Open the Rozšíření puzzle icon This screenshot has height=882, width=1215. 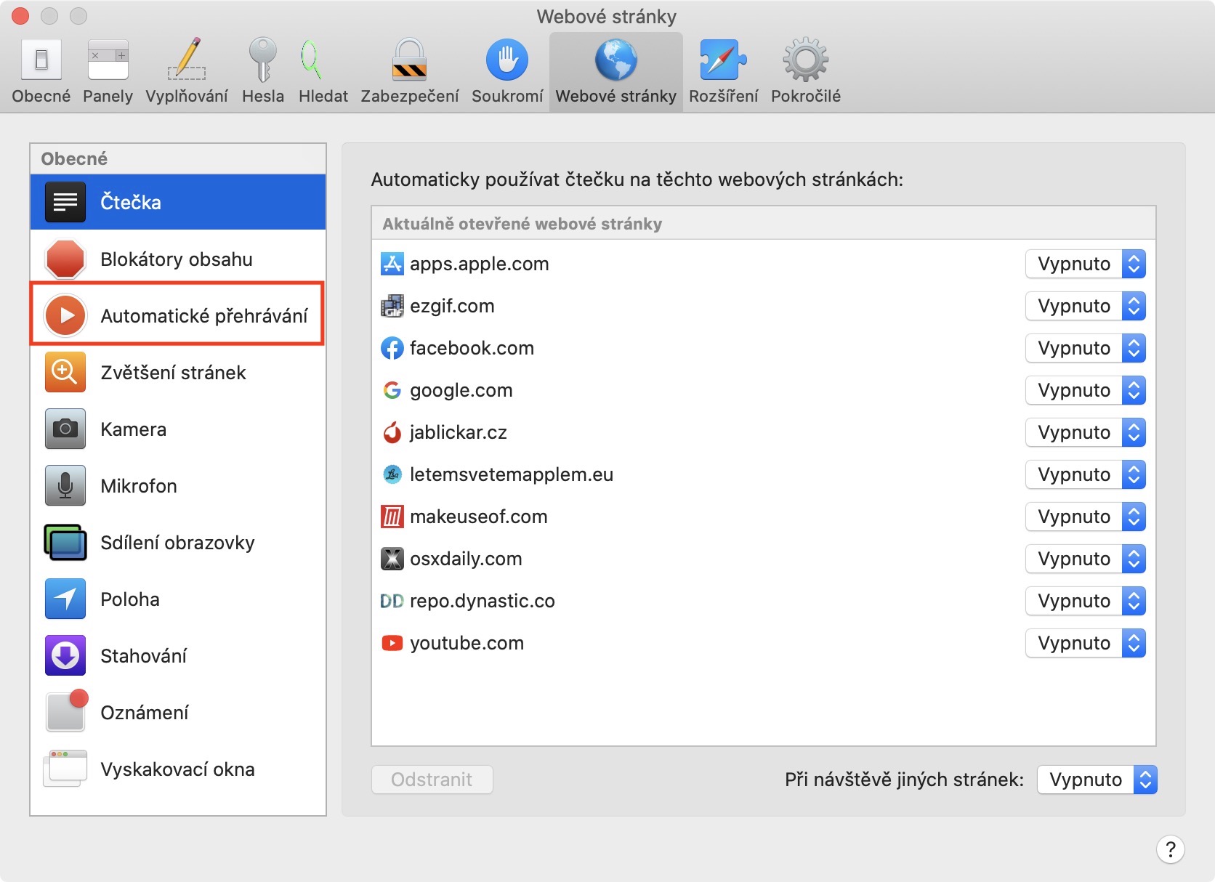coord(723,61)
